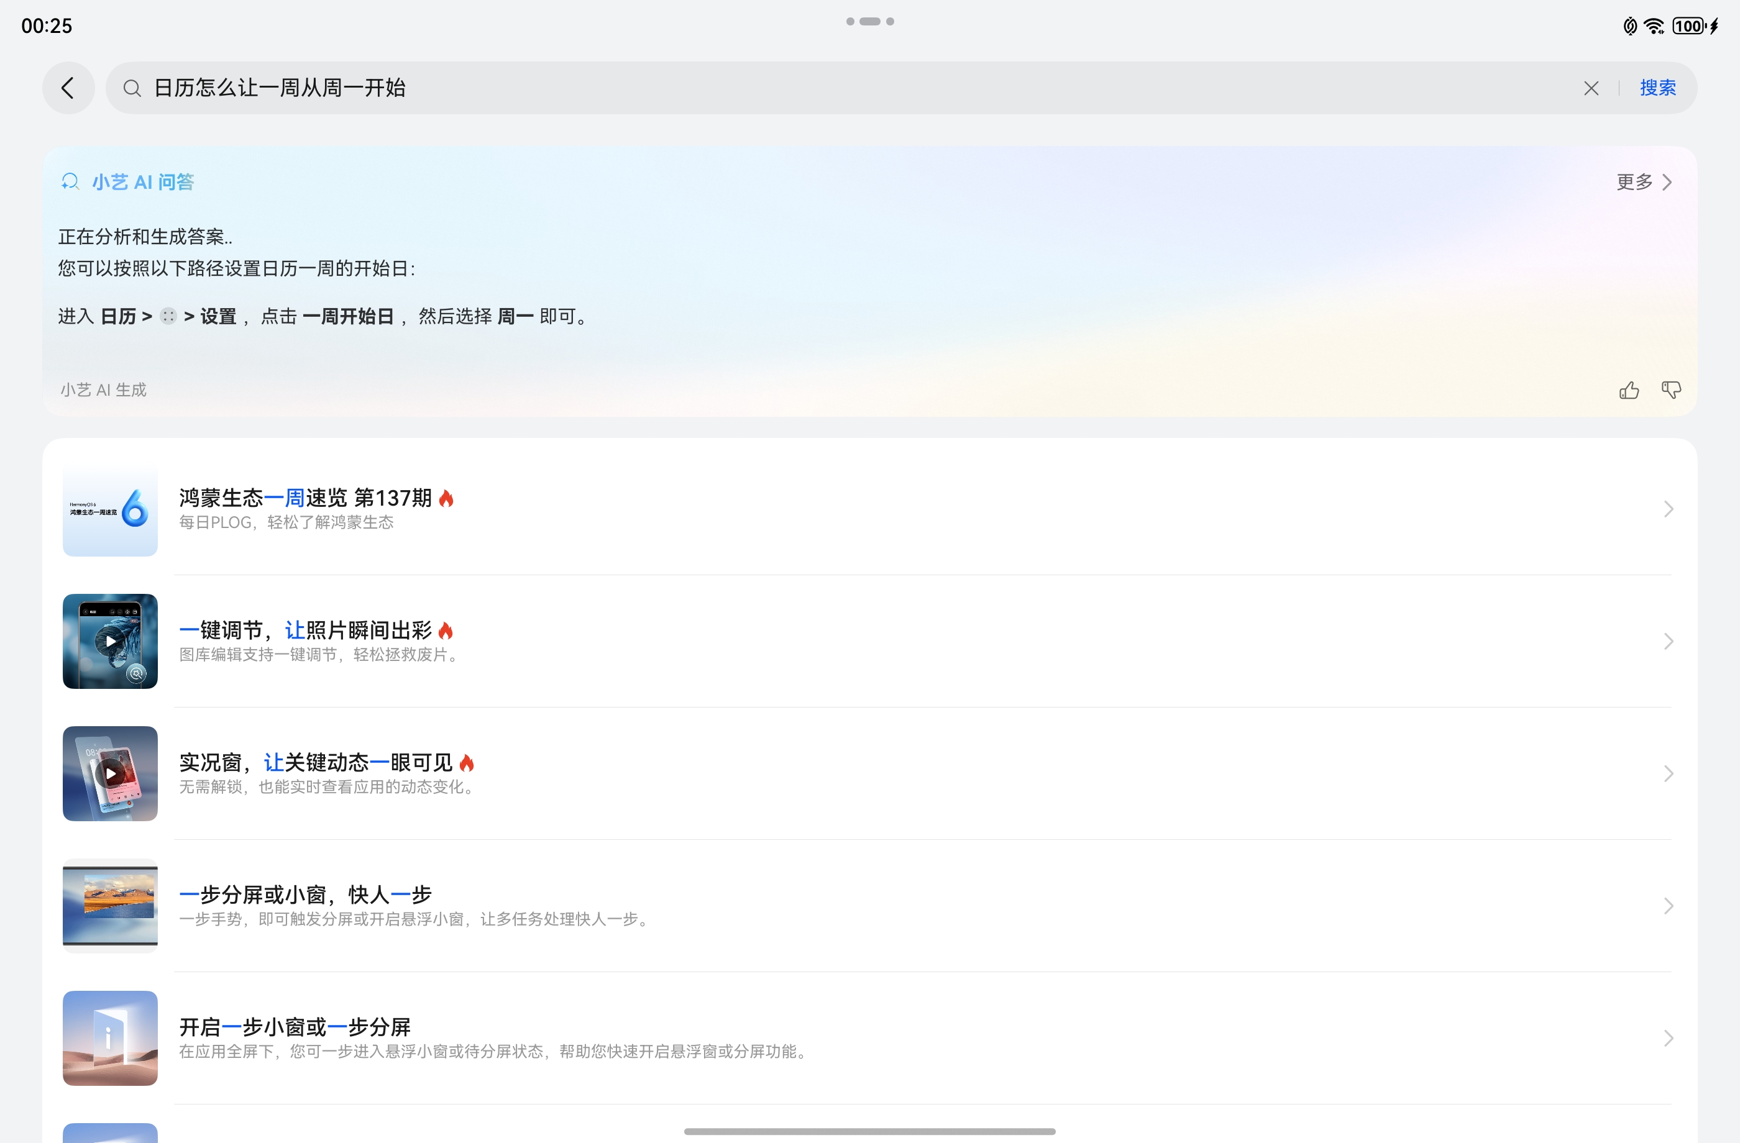Tap the HarmonyOS 6 thumbnail image

click(x=111, y=509)
